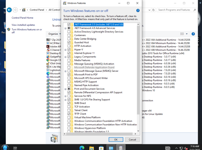
Task: Select Remote Differential Compression API Support row
Action: (98, 92)
